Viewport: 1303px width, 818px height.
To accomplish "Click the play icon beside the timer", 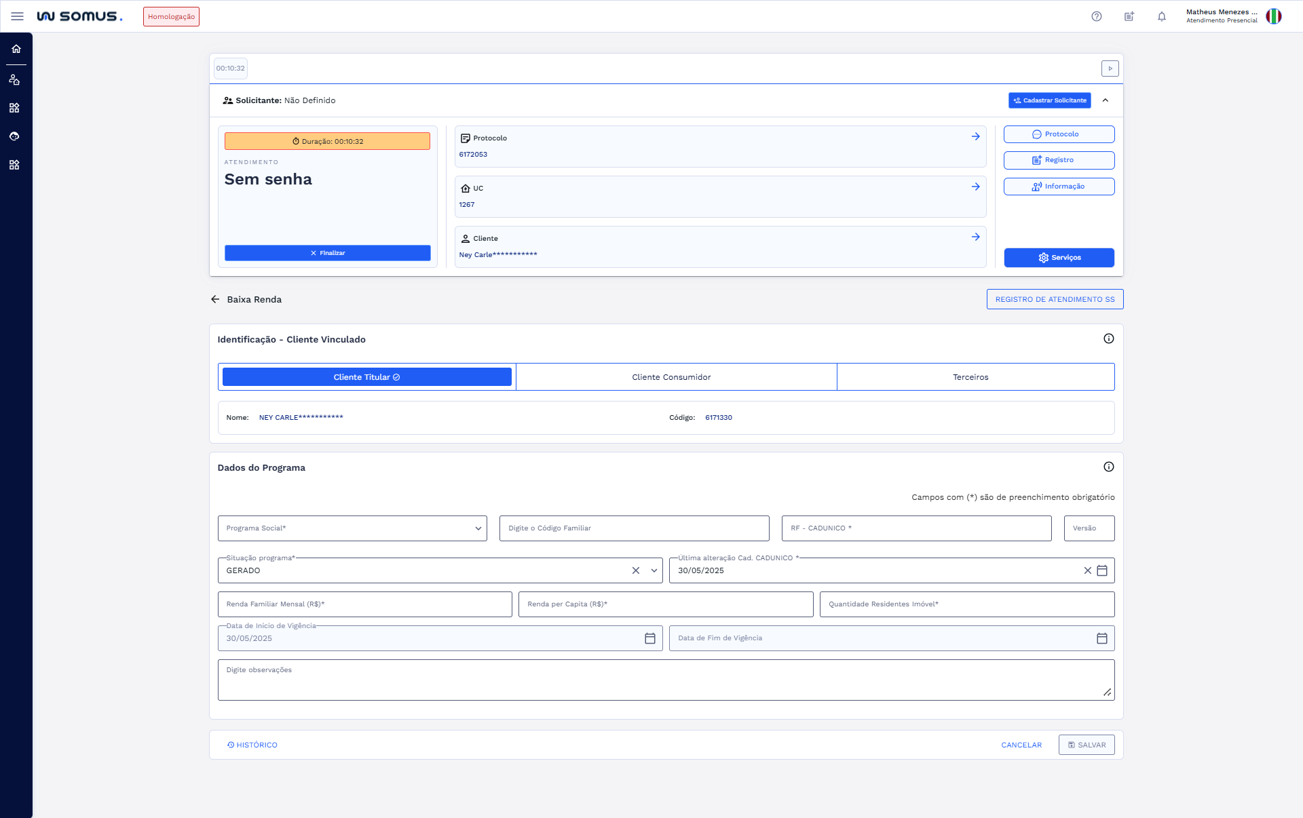I will point(1110,69).
